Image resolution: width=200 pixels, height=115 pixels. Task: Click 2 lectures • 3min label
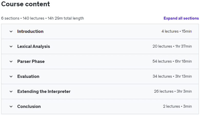177,106
